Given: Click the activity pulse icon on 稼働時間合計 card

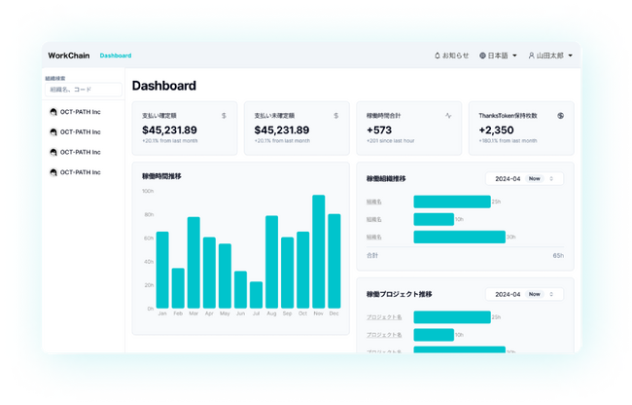Looking at the screenshot, I should click(x=448, y=116).
